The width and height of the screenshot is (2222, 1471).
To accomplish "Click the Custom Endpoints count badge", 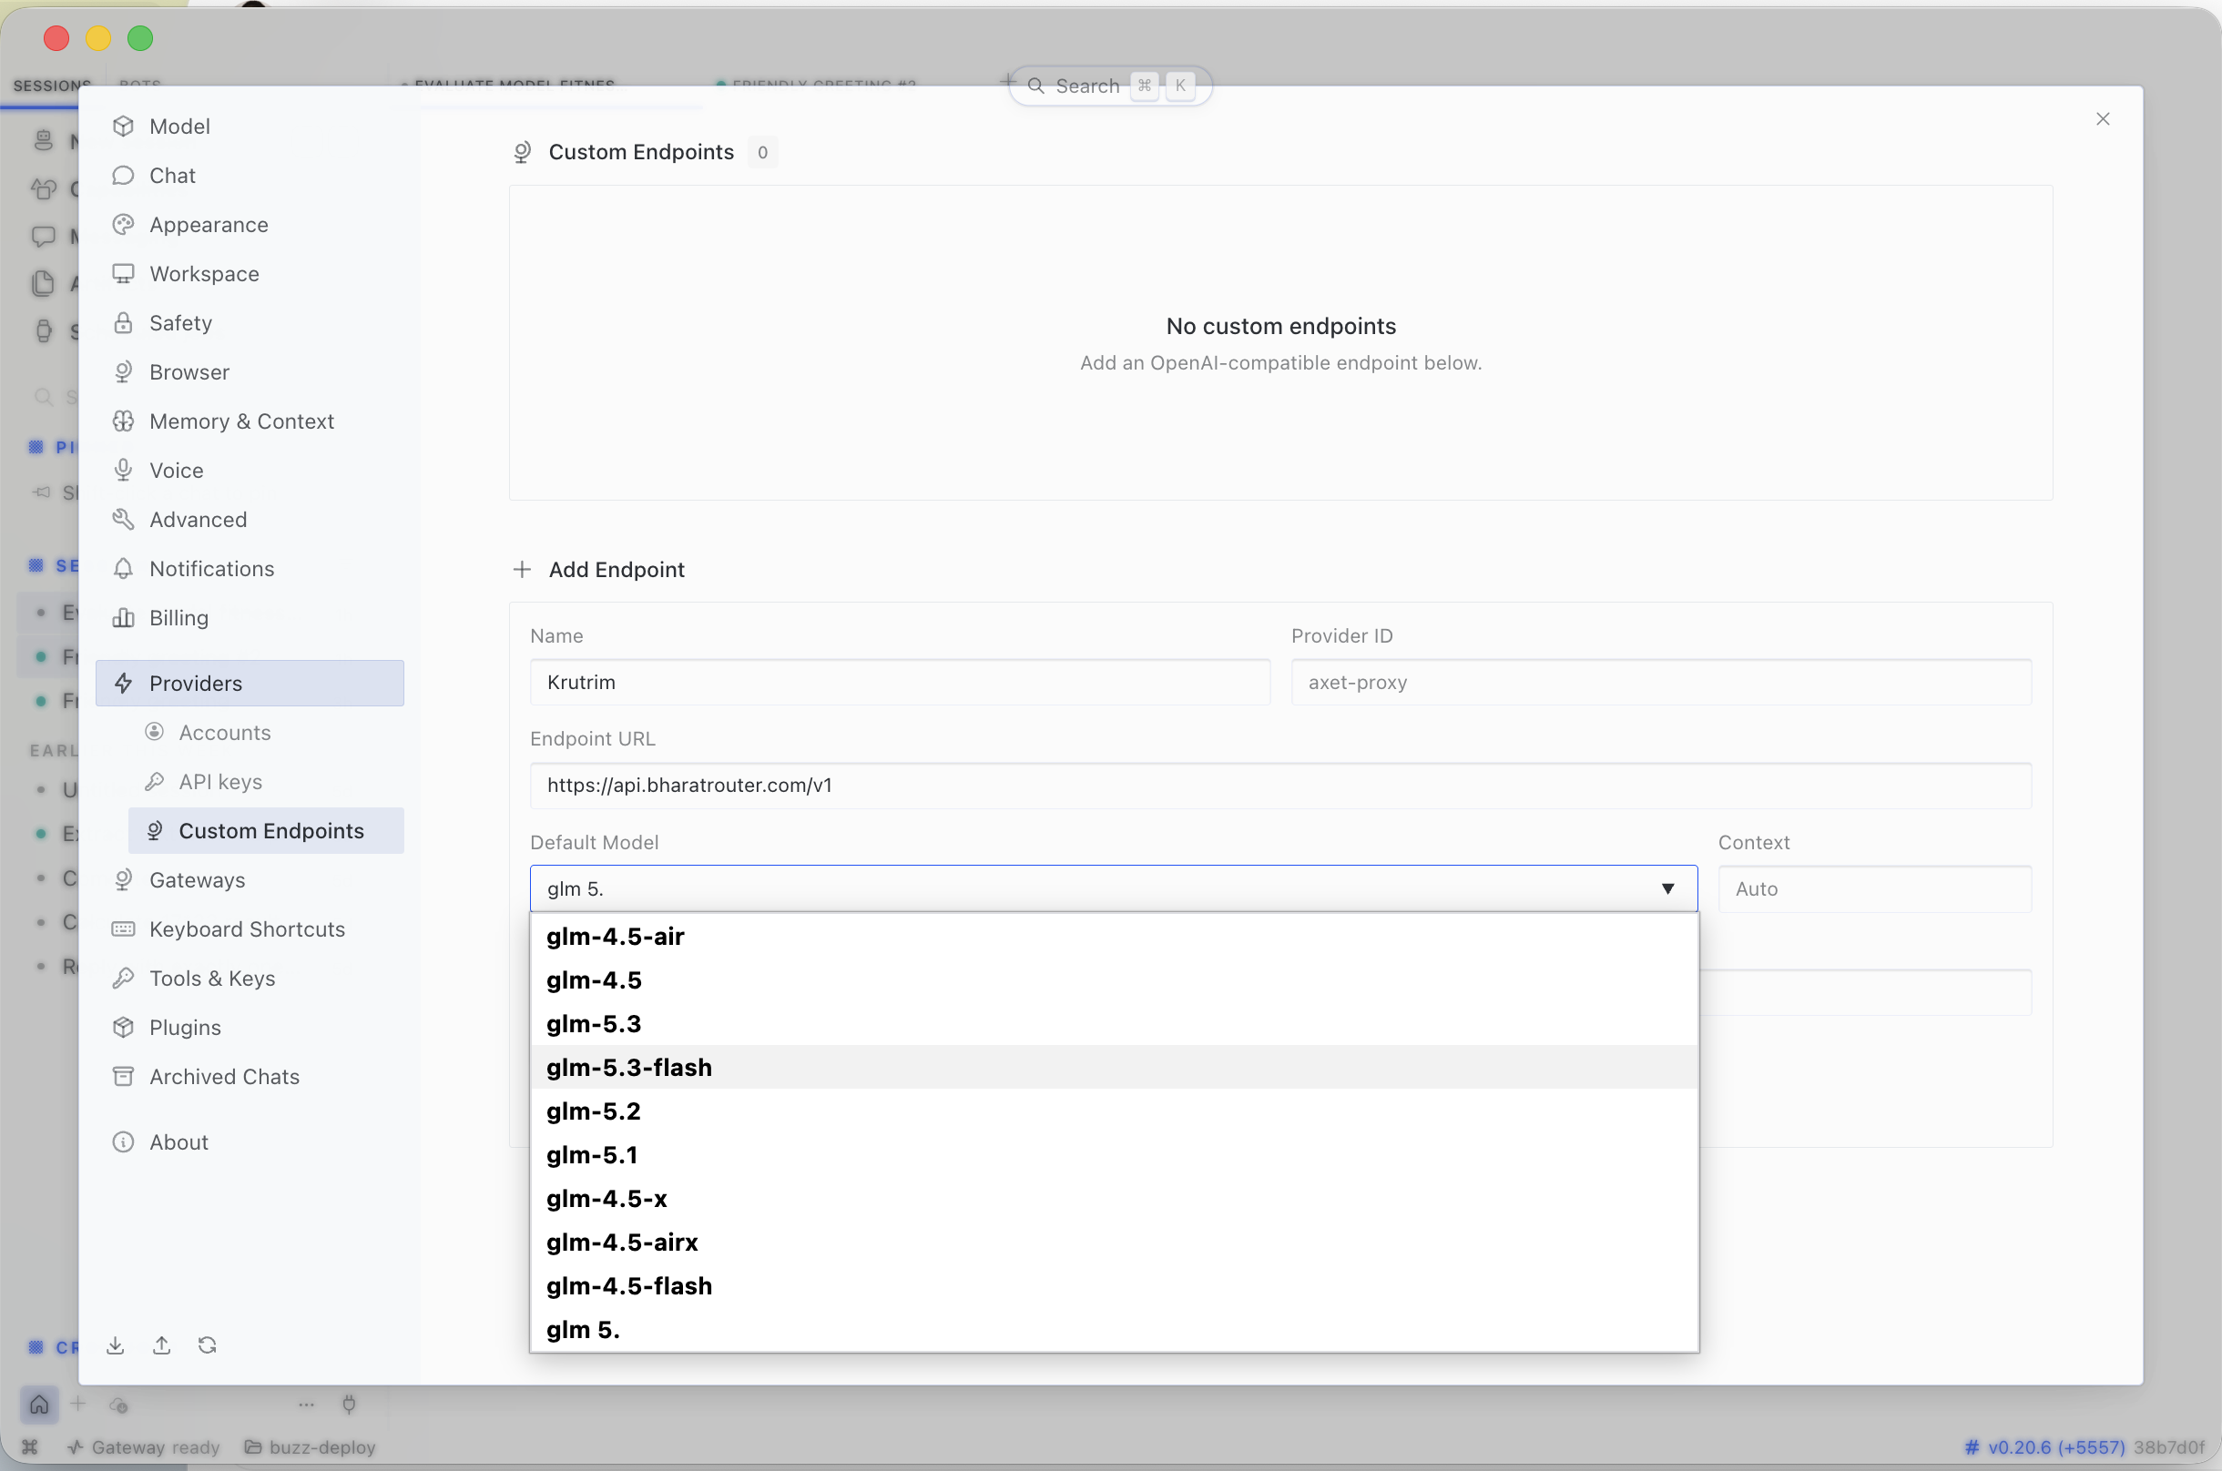I will [x=762, y=152].
